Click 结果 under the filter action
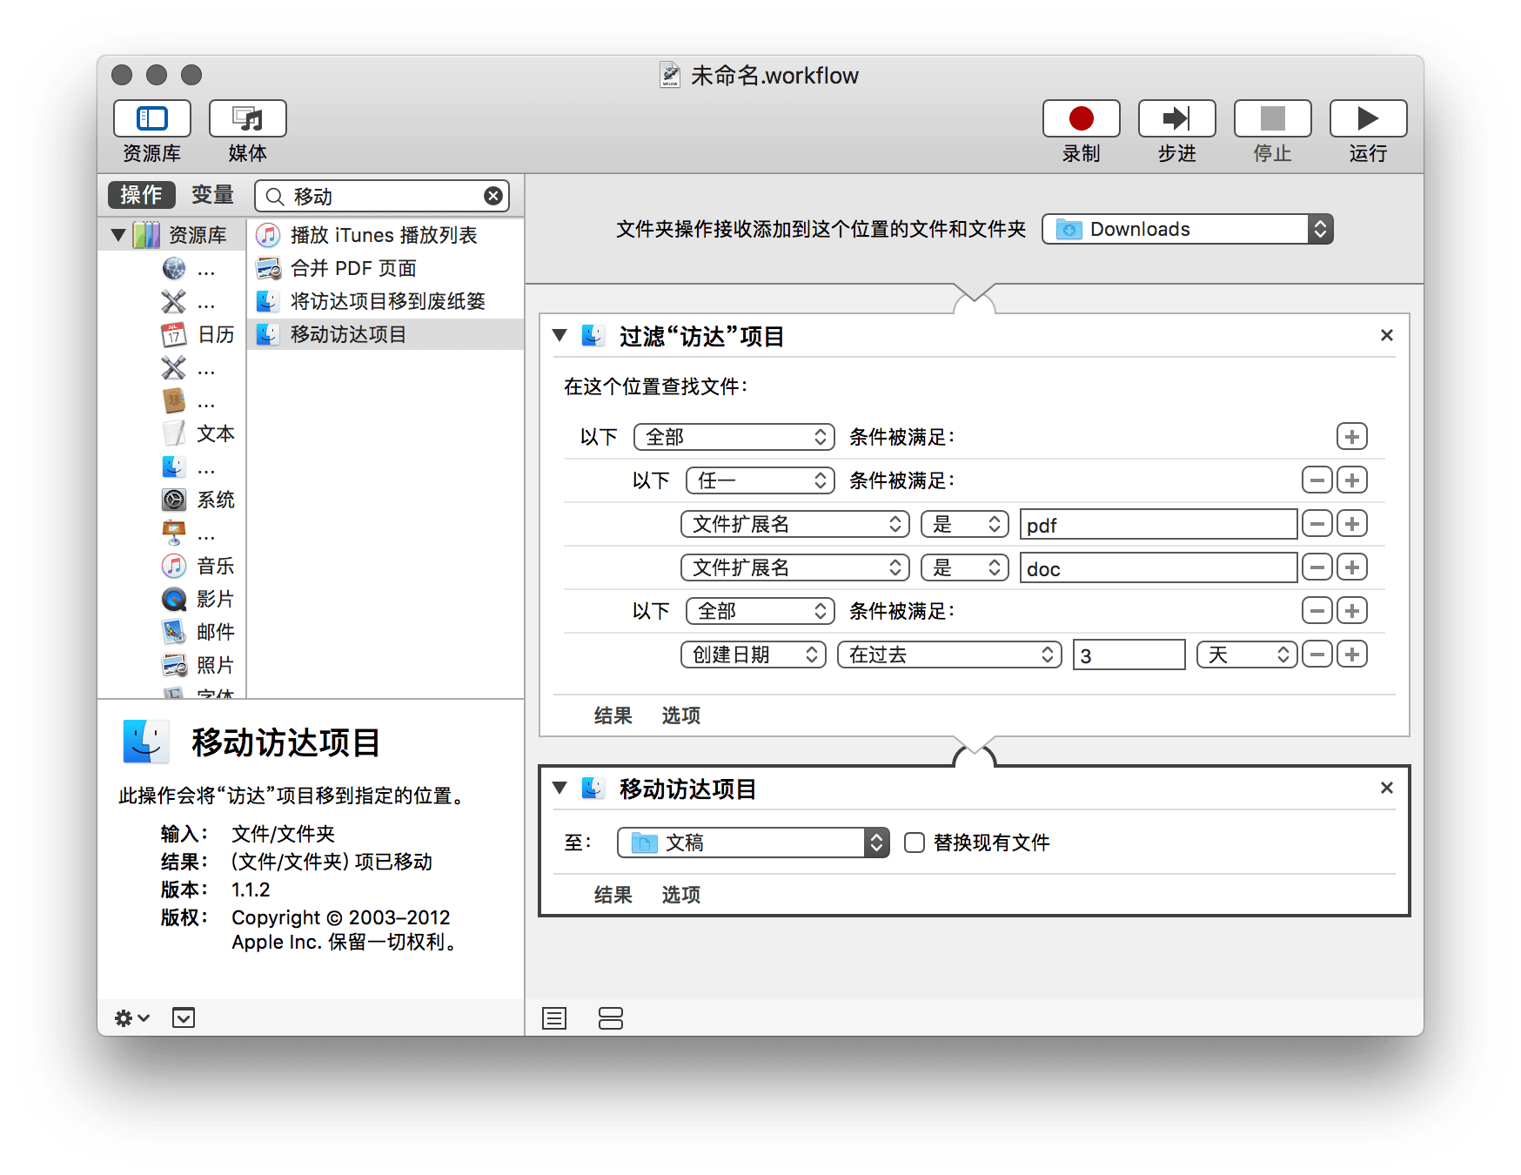Viewport: 1521px width, 1175px height. [x=613, y=715]
